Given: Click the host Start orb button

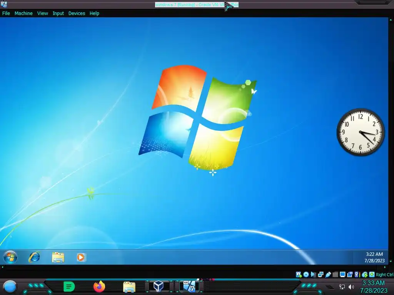Looking at the screenshot, I should point(10,287).
